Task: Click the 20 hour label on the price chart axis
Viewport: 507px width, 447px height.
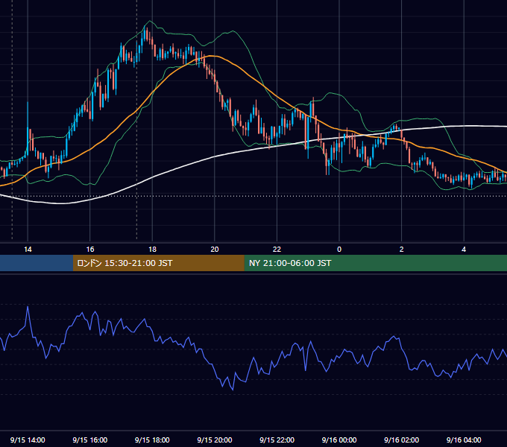Action: point(215,250)
